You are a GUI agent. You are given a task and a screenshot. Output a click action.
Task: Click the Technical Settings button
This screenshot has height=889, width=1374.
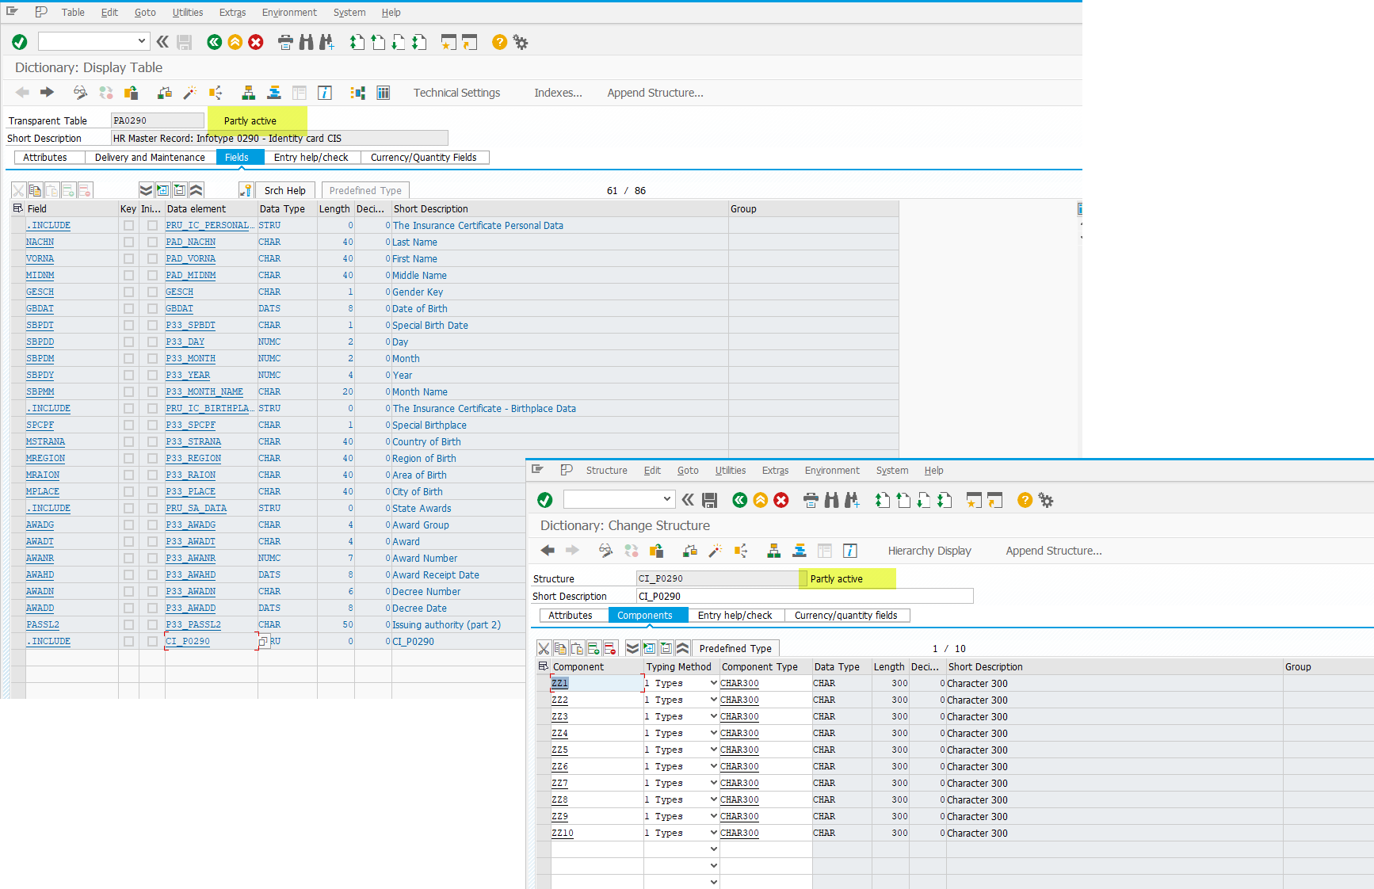click(x=457, y=93)
